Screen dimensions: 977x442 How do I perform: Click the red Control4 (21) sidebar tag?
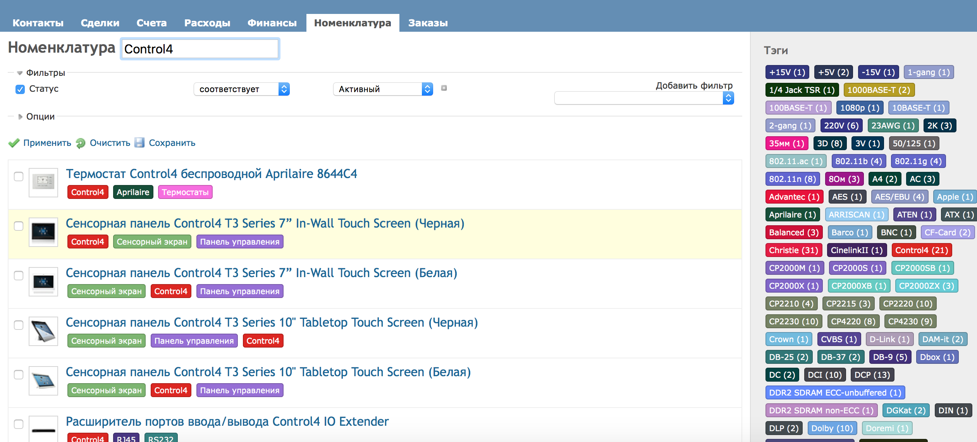pyautogui.click(x=922, y=250)
